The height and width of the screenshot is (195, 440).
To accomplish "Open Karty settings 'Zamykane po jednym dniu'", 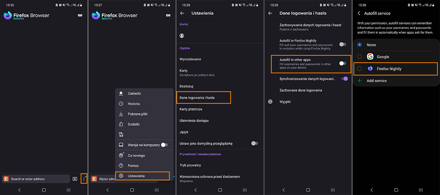I will [220, 73].
